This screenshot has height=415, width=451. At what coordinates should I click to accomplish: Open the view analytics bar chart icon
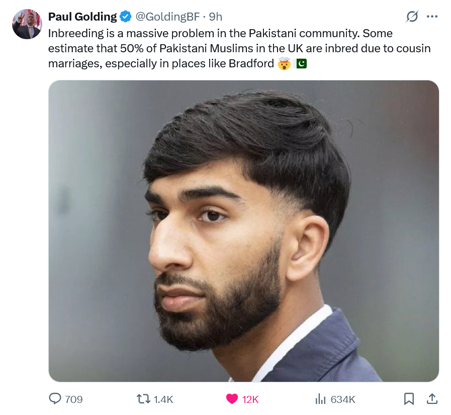tap(320, 399)
